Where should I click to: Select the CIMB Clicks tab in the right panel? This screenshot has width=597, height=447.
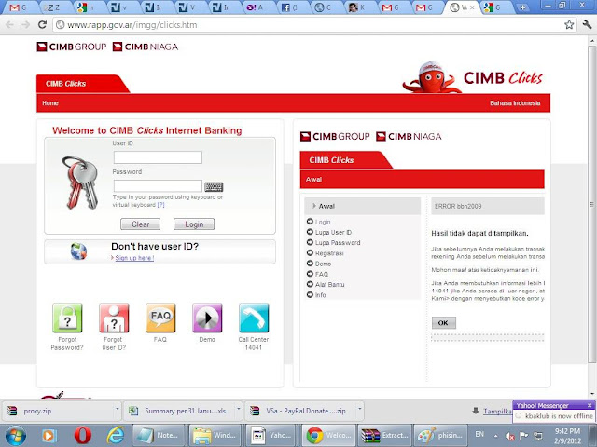pos(331,160)
